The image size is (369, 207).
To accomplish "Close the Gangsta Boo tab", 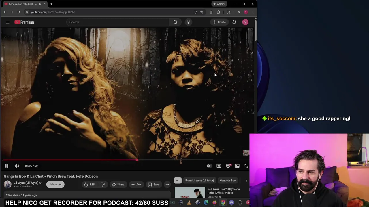I will point(44,4).
